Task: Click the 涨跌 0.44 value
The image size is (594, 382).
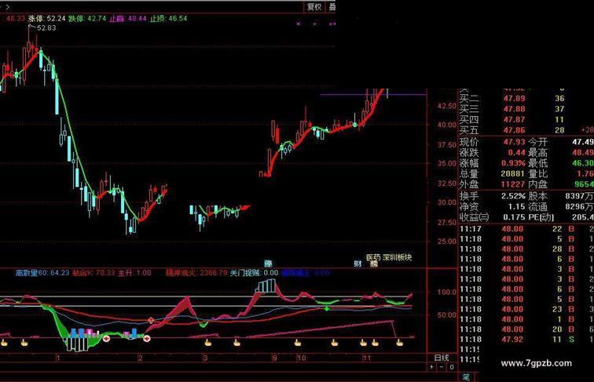Action: [x=516, y=153]
